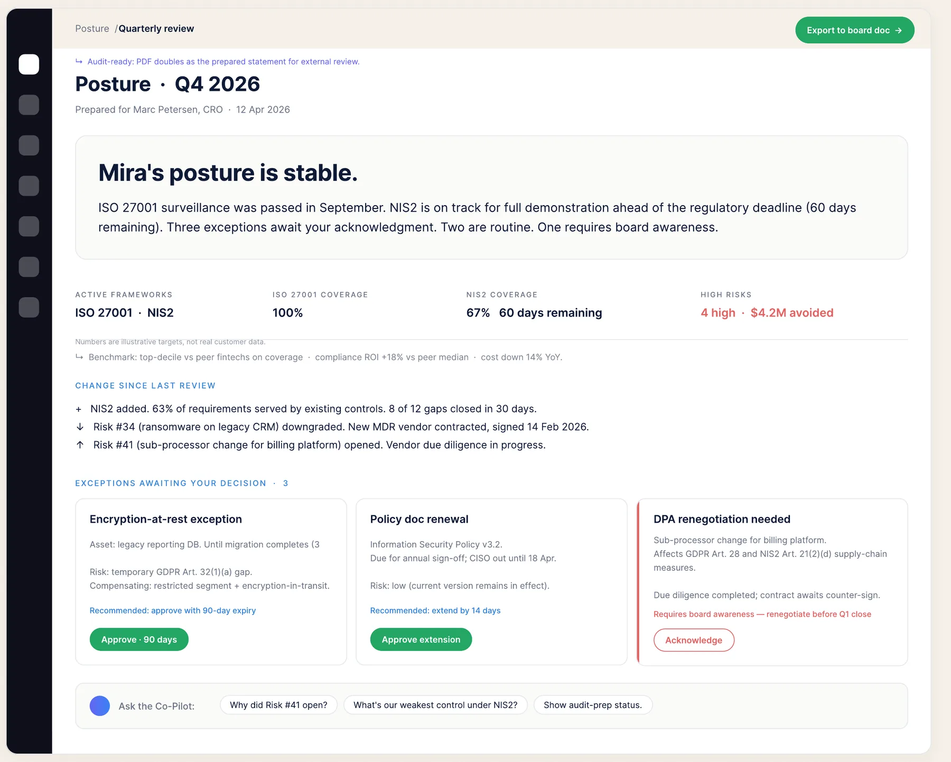Open Recommended: approve with 90-day expiry

click(x=173, y=610)
